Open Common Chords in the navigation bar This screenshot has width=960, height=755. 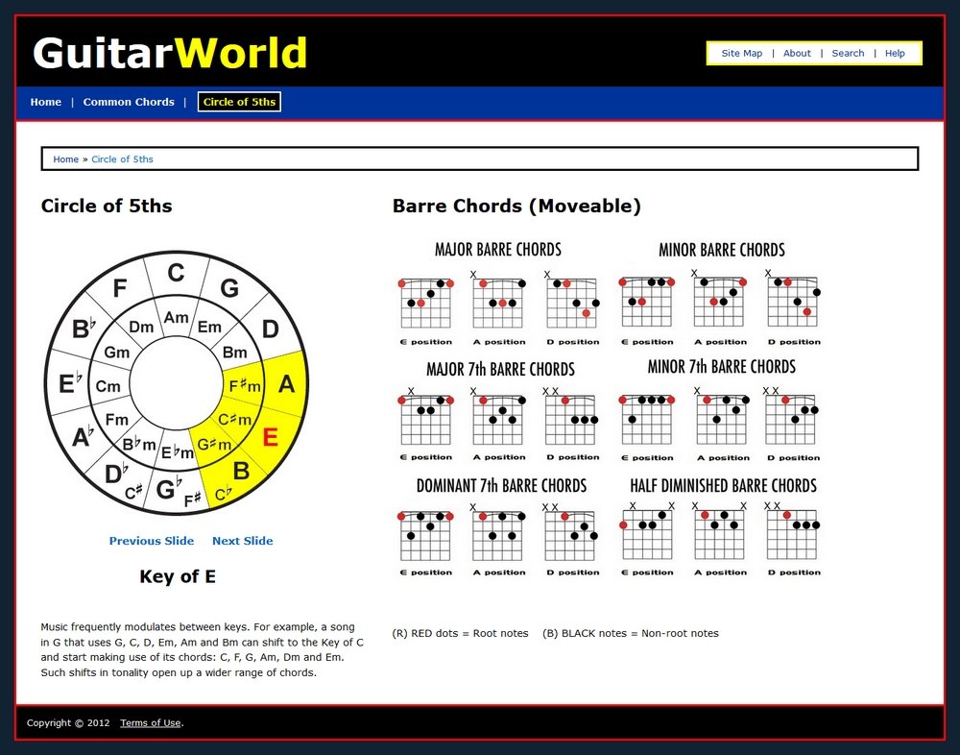pyautogui.click(x=129, y=103)
